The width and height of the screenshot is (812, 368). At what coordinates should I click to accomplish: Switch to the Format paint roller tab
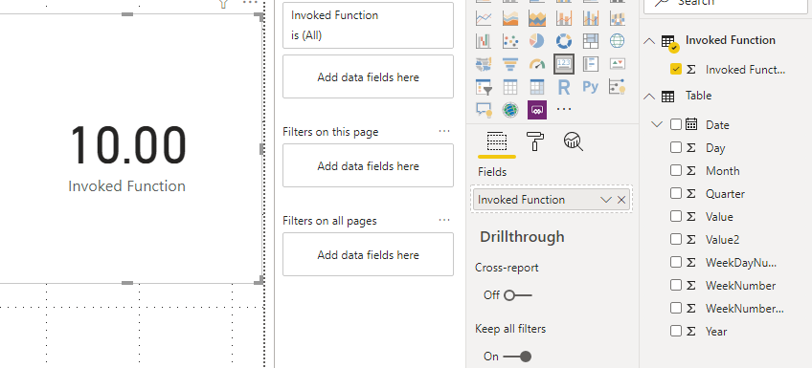coord(535,141)
